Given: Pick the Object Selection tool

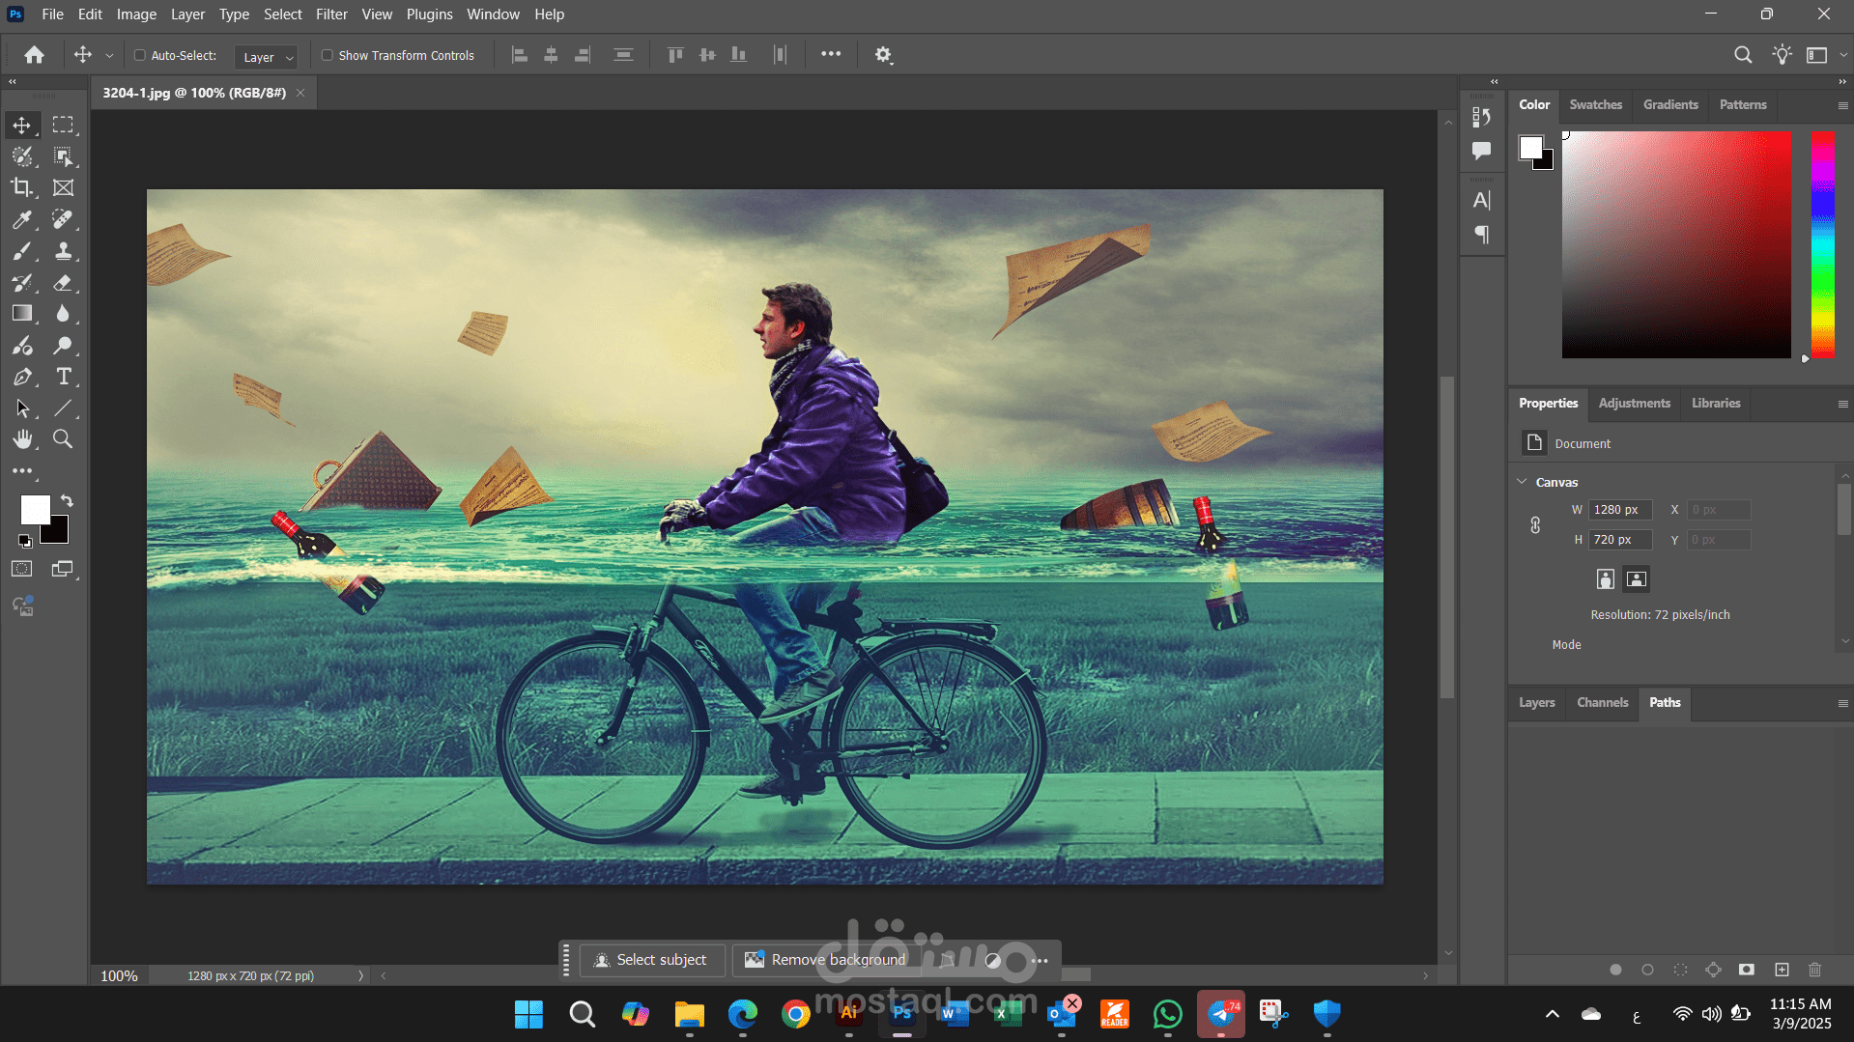Looking at the screenshot, I should [x=63, y=156].
